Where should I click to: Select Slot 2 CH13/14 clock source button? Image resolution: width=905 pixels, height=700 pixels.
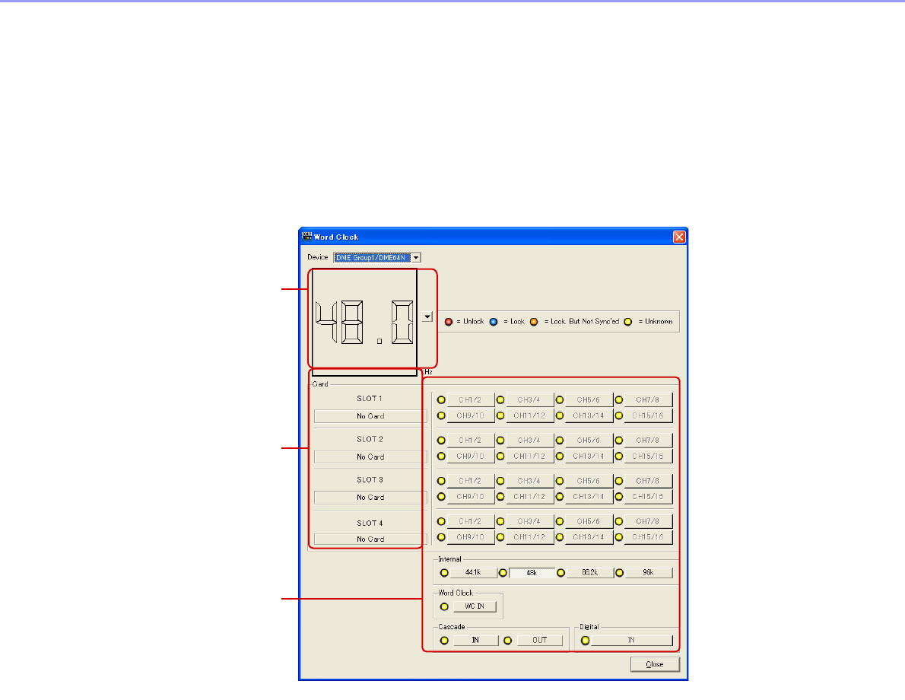point(589,457)
